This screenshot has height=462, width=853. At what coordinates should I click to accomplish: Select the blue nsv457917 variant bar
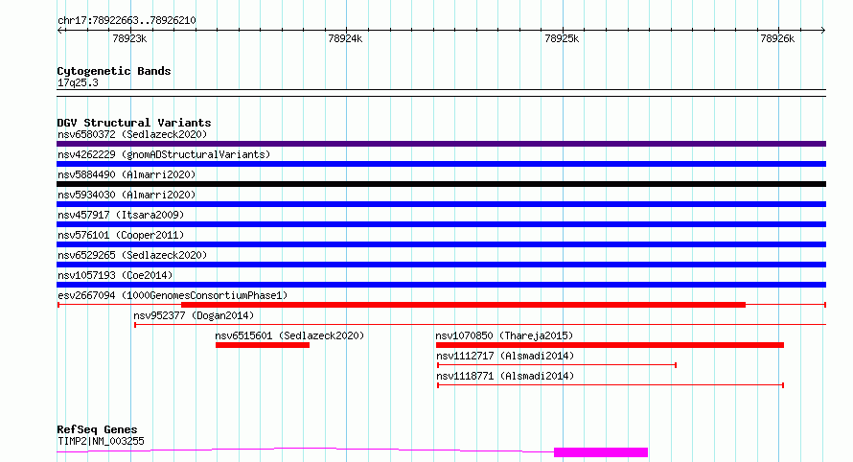click(441, 224)
